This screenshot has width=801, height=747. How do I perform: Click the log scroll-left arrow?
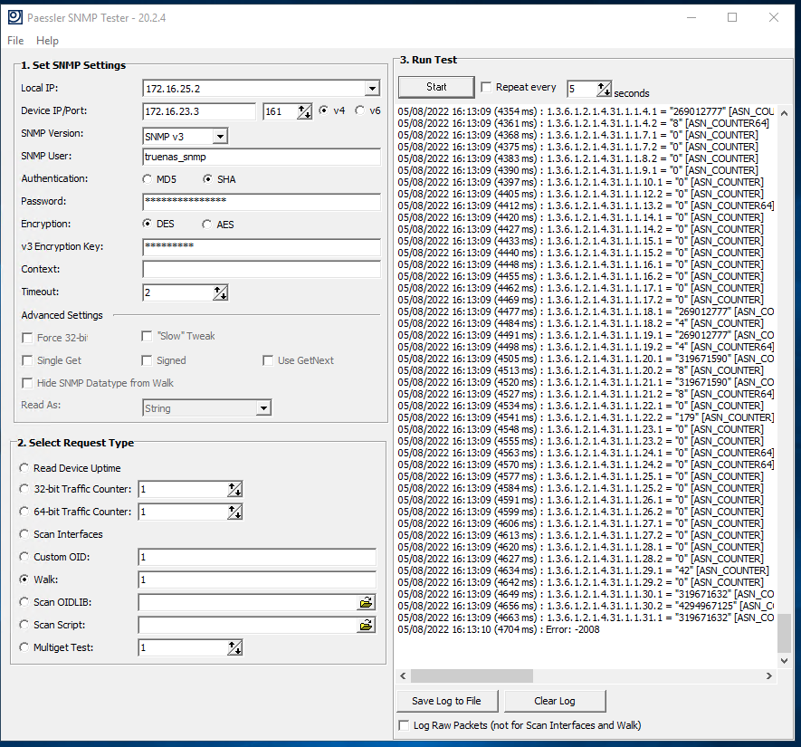pyautogui.click(x=403, y=676)
